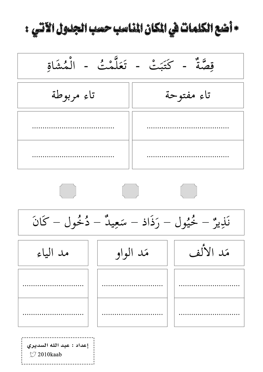Click the 2010kaab username text
This screenshot has height=372, width=263.
point(50,355)
